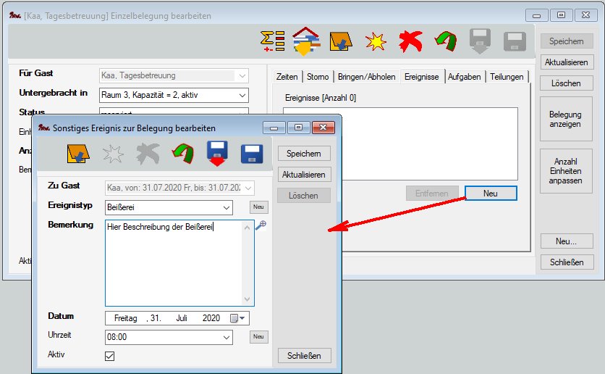Click the house with yellow arrow icon
Viewport: 605px width, 374px height.
click(x=305, y=43)
